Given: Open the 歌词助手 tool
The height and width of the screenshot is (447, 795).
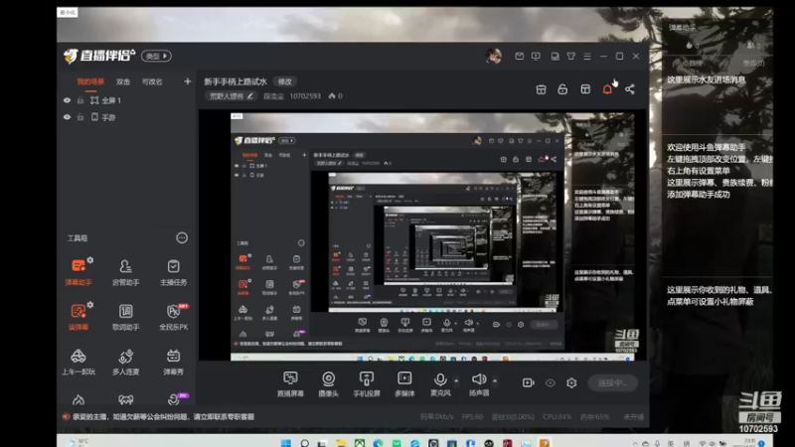Looking at the screenshot, I should (x=126, y=317).
